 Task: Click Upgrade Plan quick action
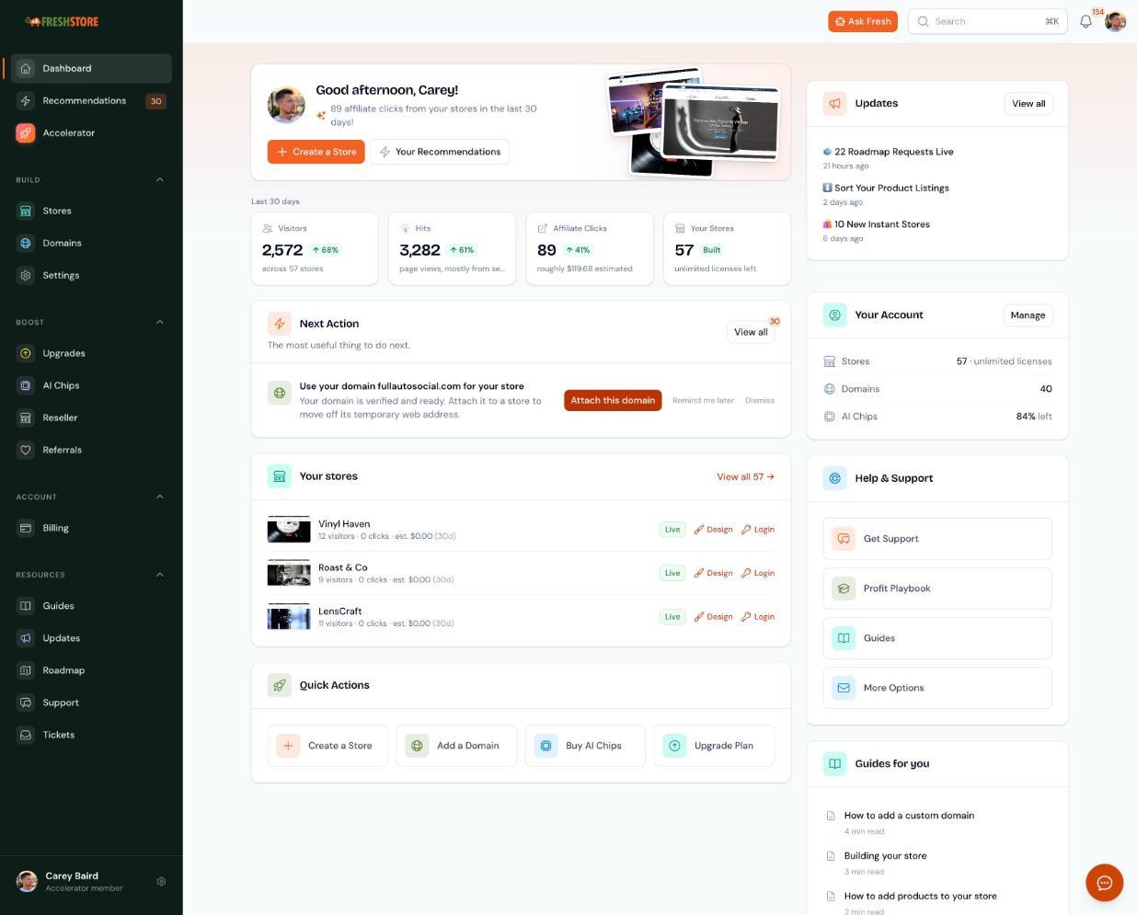coord(714,746)
